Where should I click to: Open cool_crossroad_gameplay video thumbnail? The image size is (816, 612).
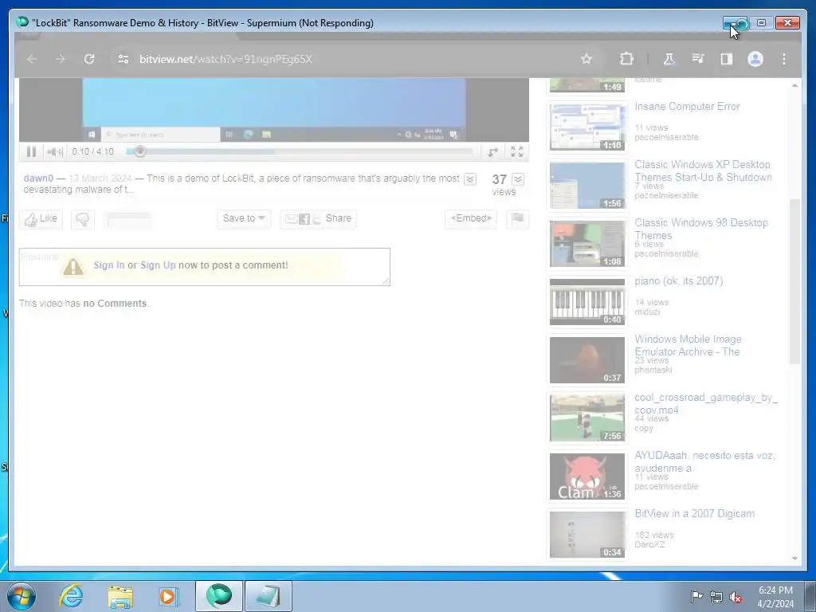[x=587, y=418]
